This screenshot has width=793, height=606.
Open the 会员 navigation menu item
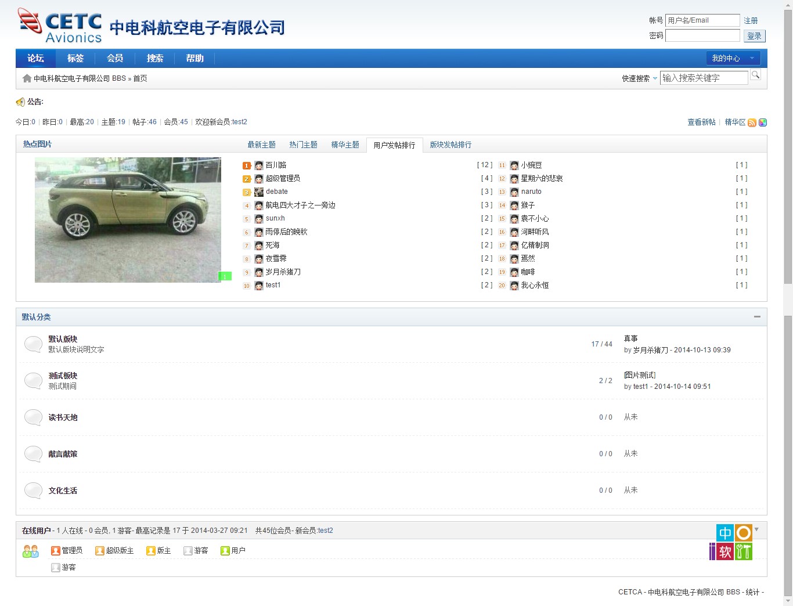[x=115, y=58]
